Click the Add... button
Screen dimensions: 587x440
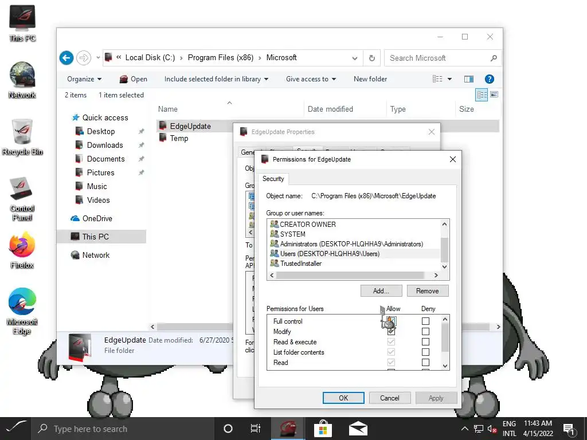(381, 290)
